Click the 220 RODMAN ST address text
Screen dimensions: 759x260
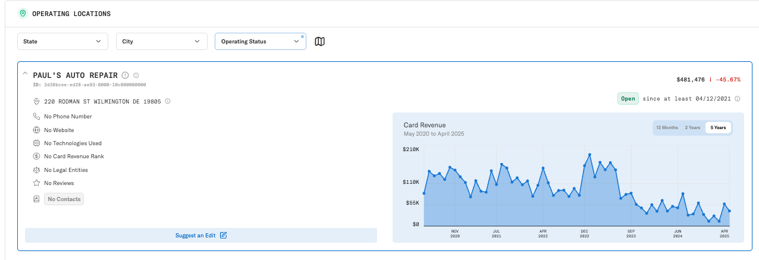pyautogui.click(x=102, y=102)
